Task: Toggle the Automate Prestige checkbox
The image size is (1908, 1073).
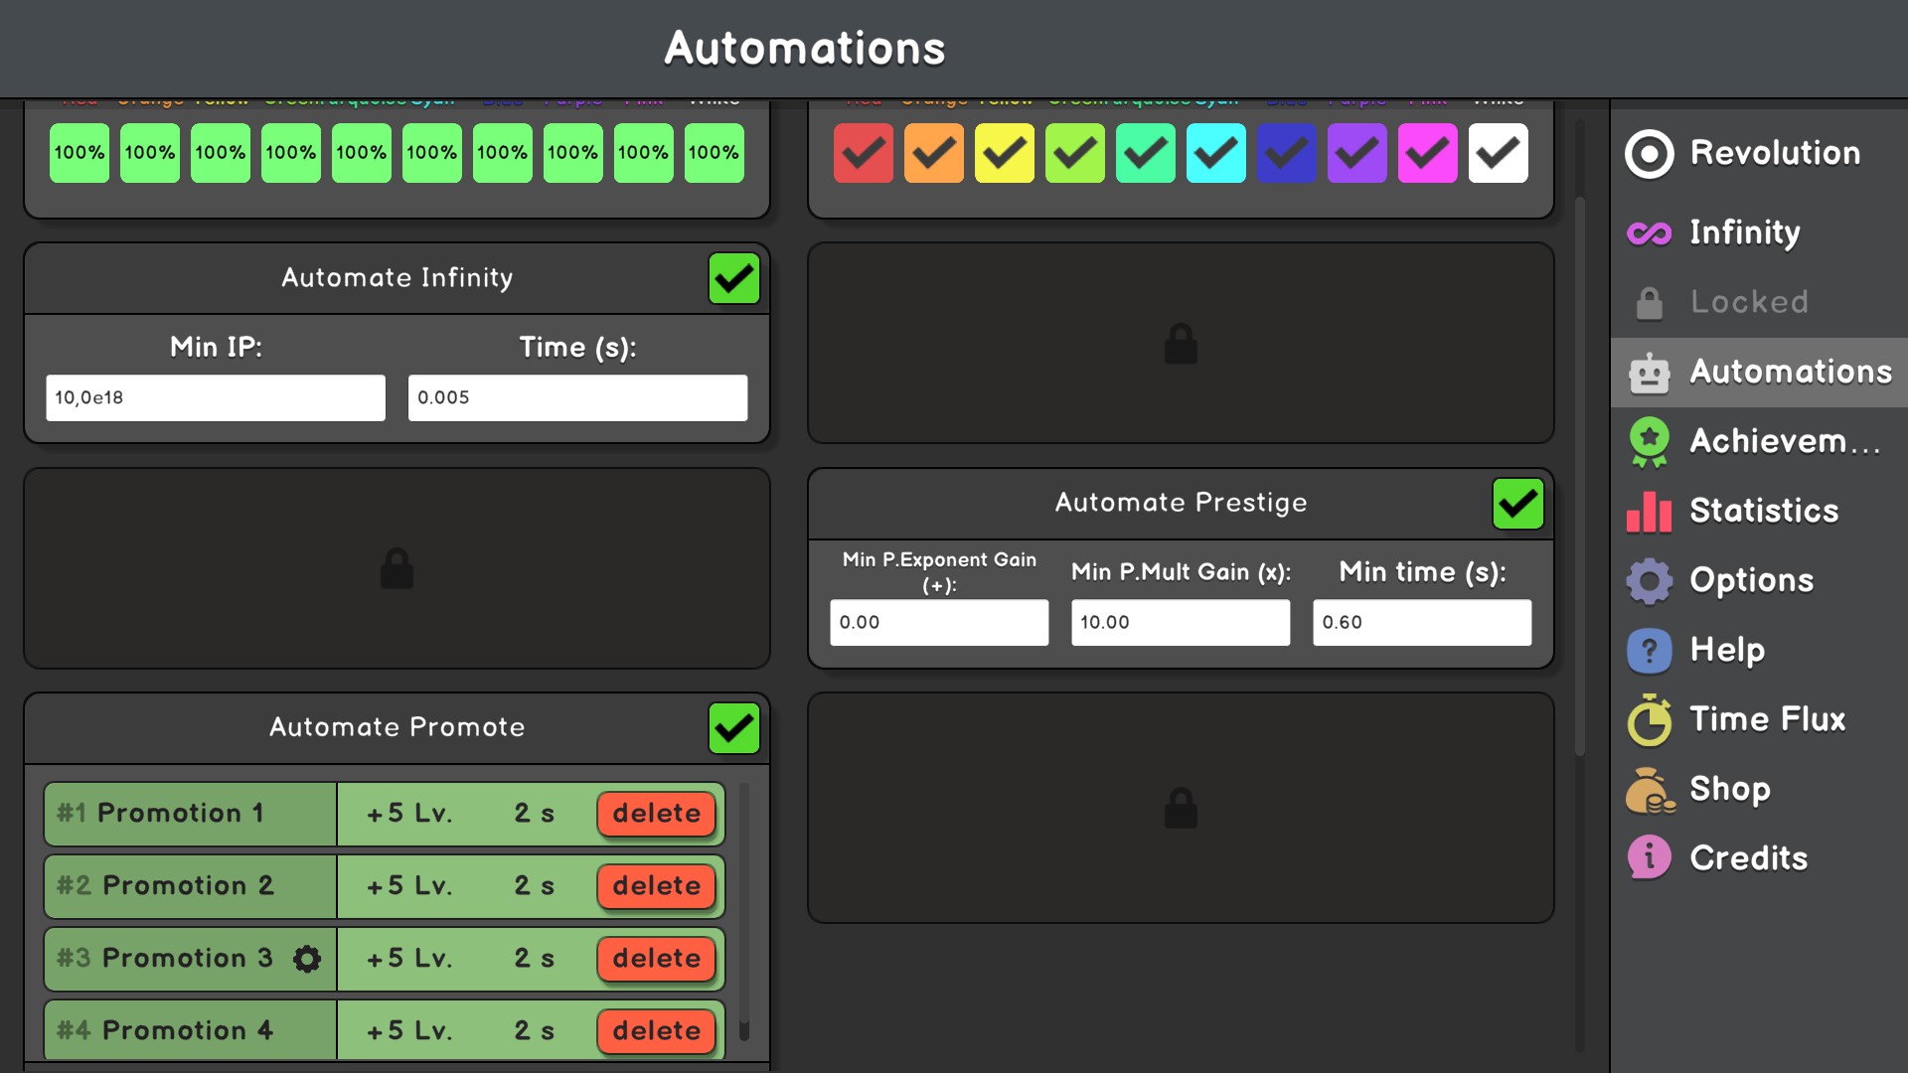Action: point(1517,505)
